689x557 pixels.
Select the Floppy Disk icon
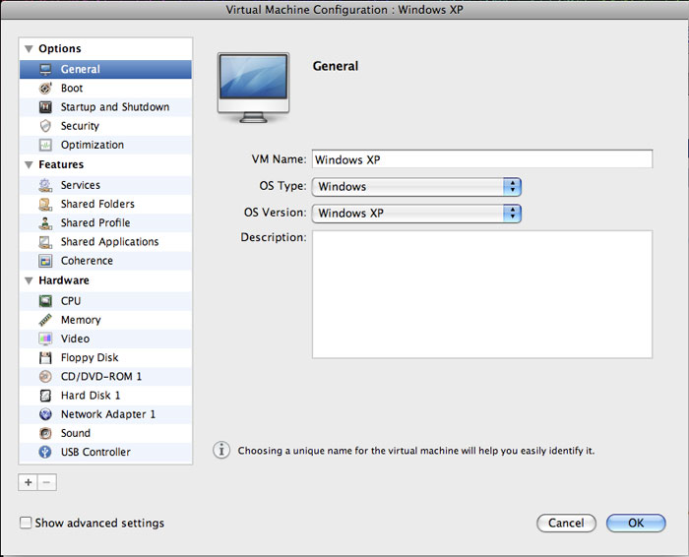pos(45,358)
